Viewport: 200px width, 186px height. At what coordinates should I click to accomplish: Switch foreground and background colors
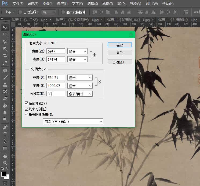[8, 169]
